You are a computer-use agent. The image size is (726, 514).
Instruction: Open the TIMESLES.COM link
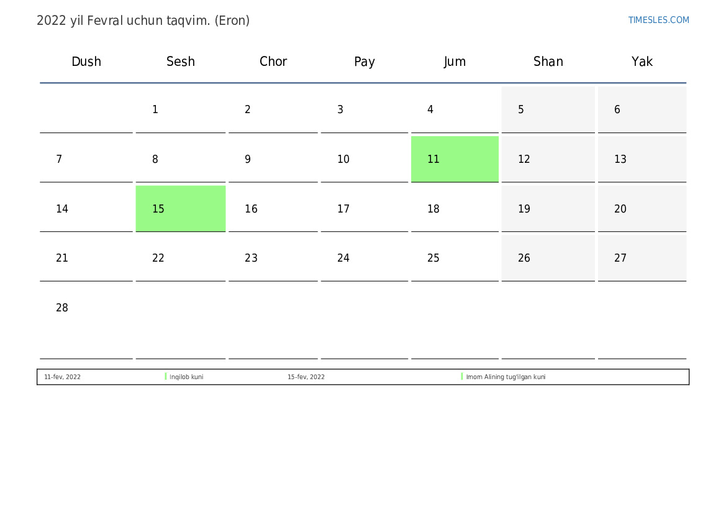tap(658, 20)
